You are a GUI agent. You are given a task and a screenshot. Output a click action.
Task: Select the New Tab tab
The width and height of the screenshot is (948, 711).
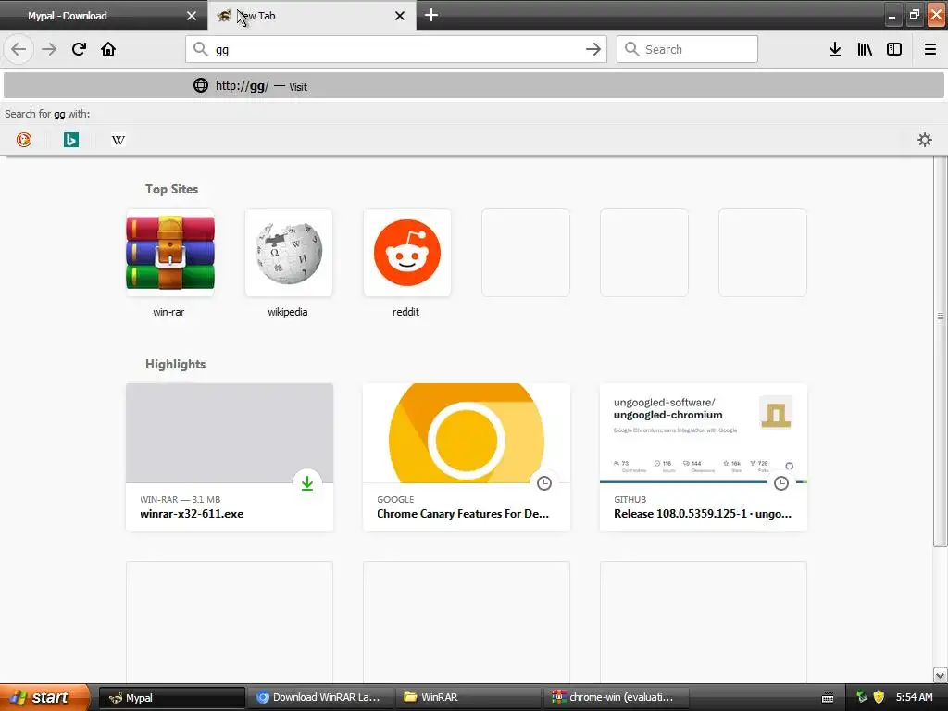click(x=312, y=15)
